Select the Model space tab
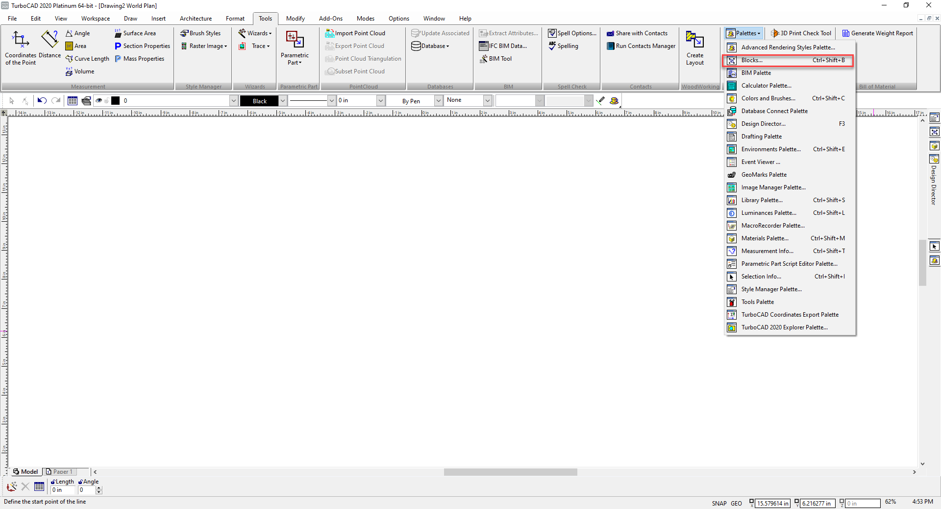The image size is (941, 509). 25,472
